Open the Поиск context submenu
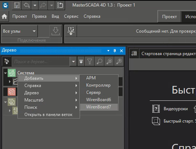The height and width of the screenshot is (149, 196). (49, 107)
